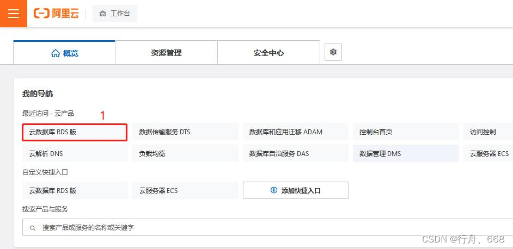513x249 pixels.
Task: Open 数据库和应用迁移 ADAM shortcut
Action: 295,132
